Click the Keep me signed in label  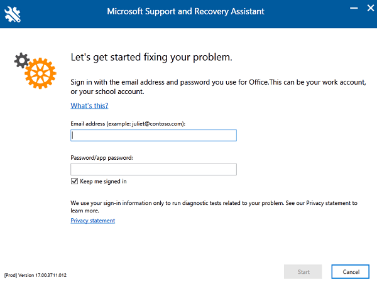103,182
